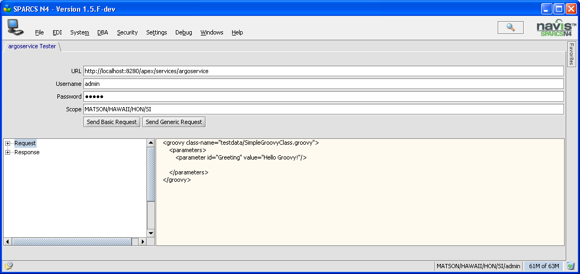Viewport: 580px width, 274px height.
Task: Click the closing </groovy> tag line
Action: (177, 180)
